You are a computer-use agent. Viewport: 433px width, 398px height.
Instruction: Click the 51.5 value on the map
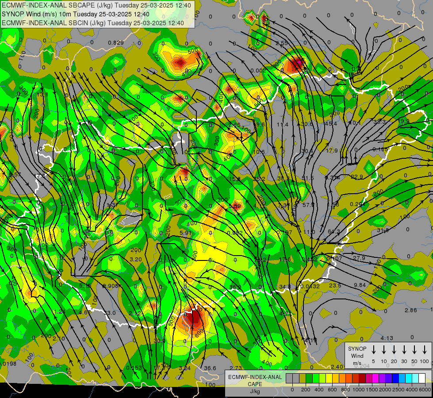(x=308, y=178)
